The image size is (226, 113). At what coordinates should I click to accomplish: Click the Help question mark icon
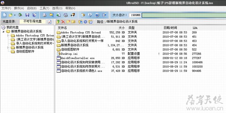click(97, 15)
